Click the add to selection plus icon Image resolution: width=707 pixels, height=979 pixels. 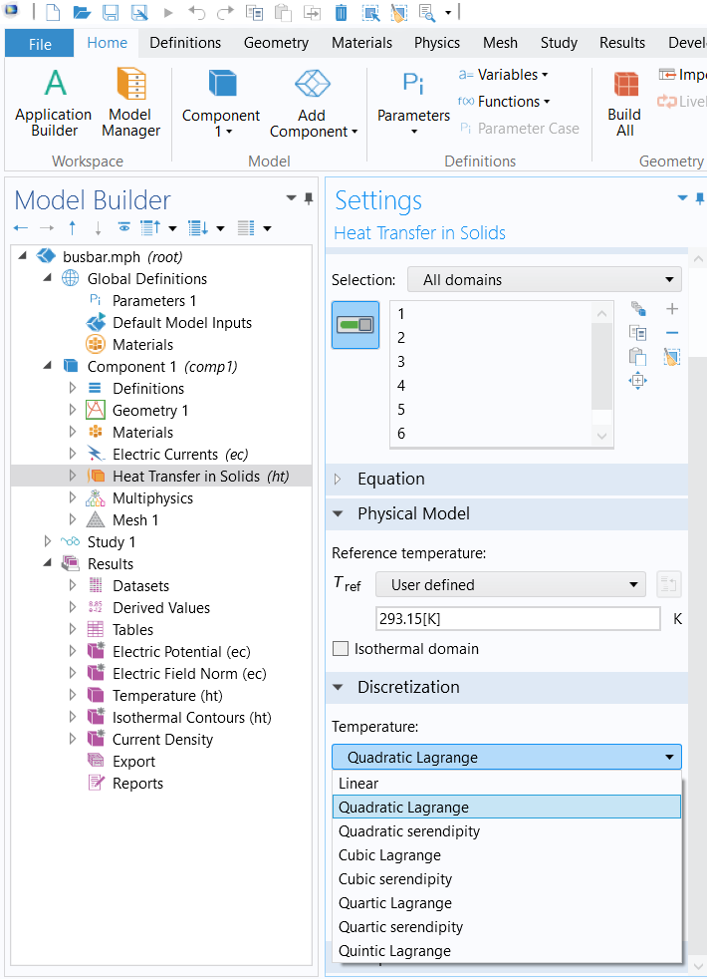pyautogui.click(x=672, y=309)
